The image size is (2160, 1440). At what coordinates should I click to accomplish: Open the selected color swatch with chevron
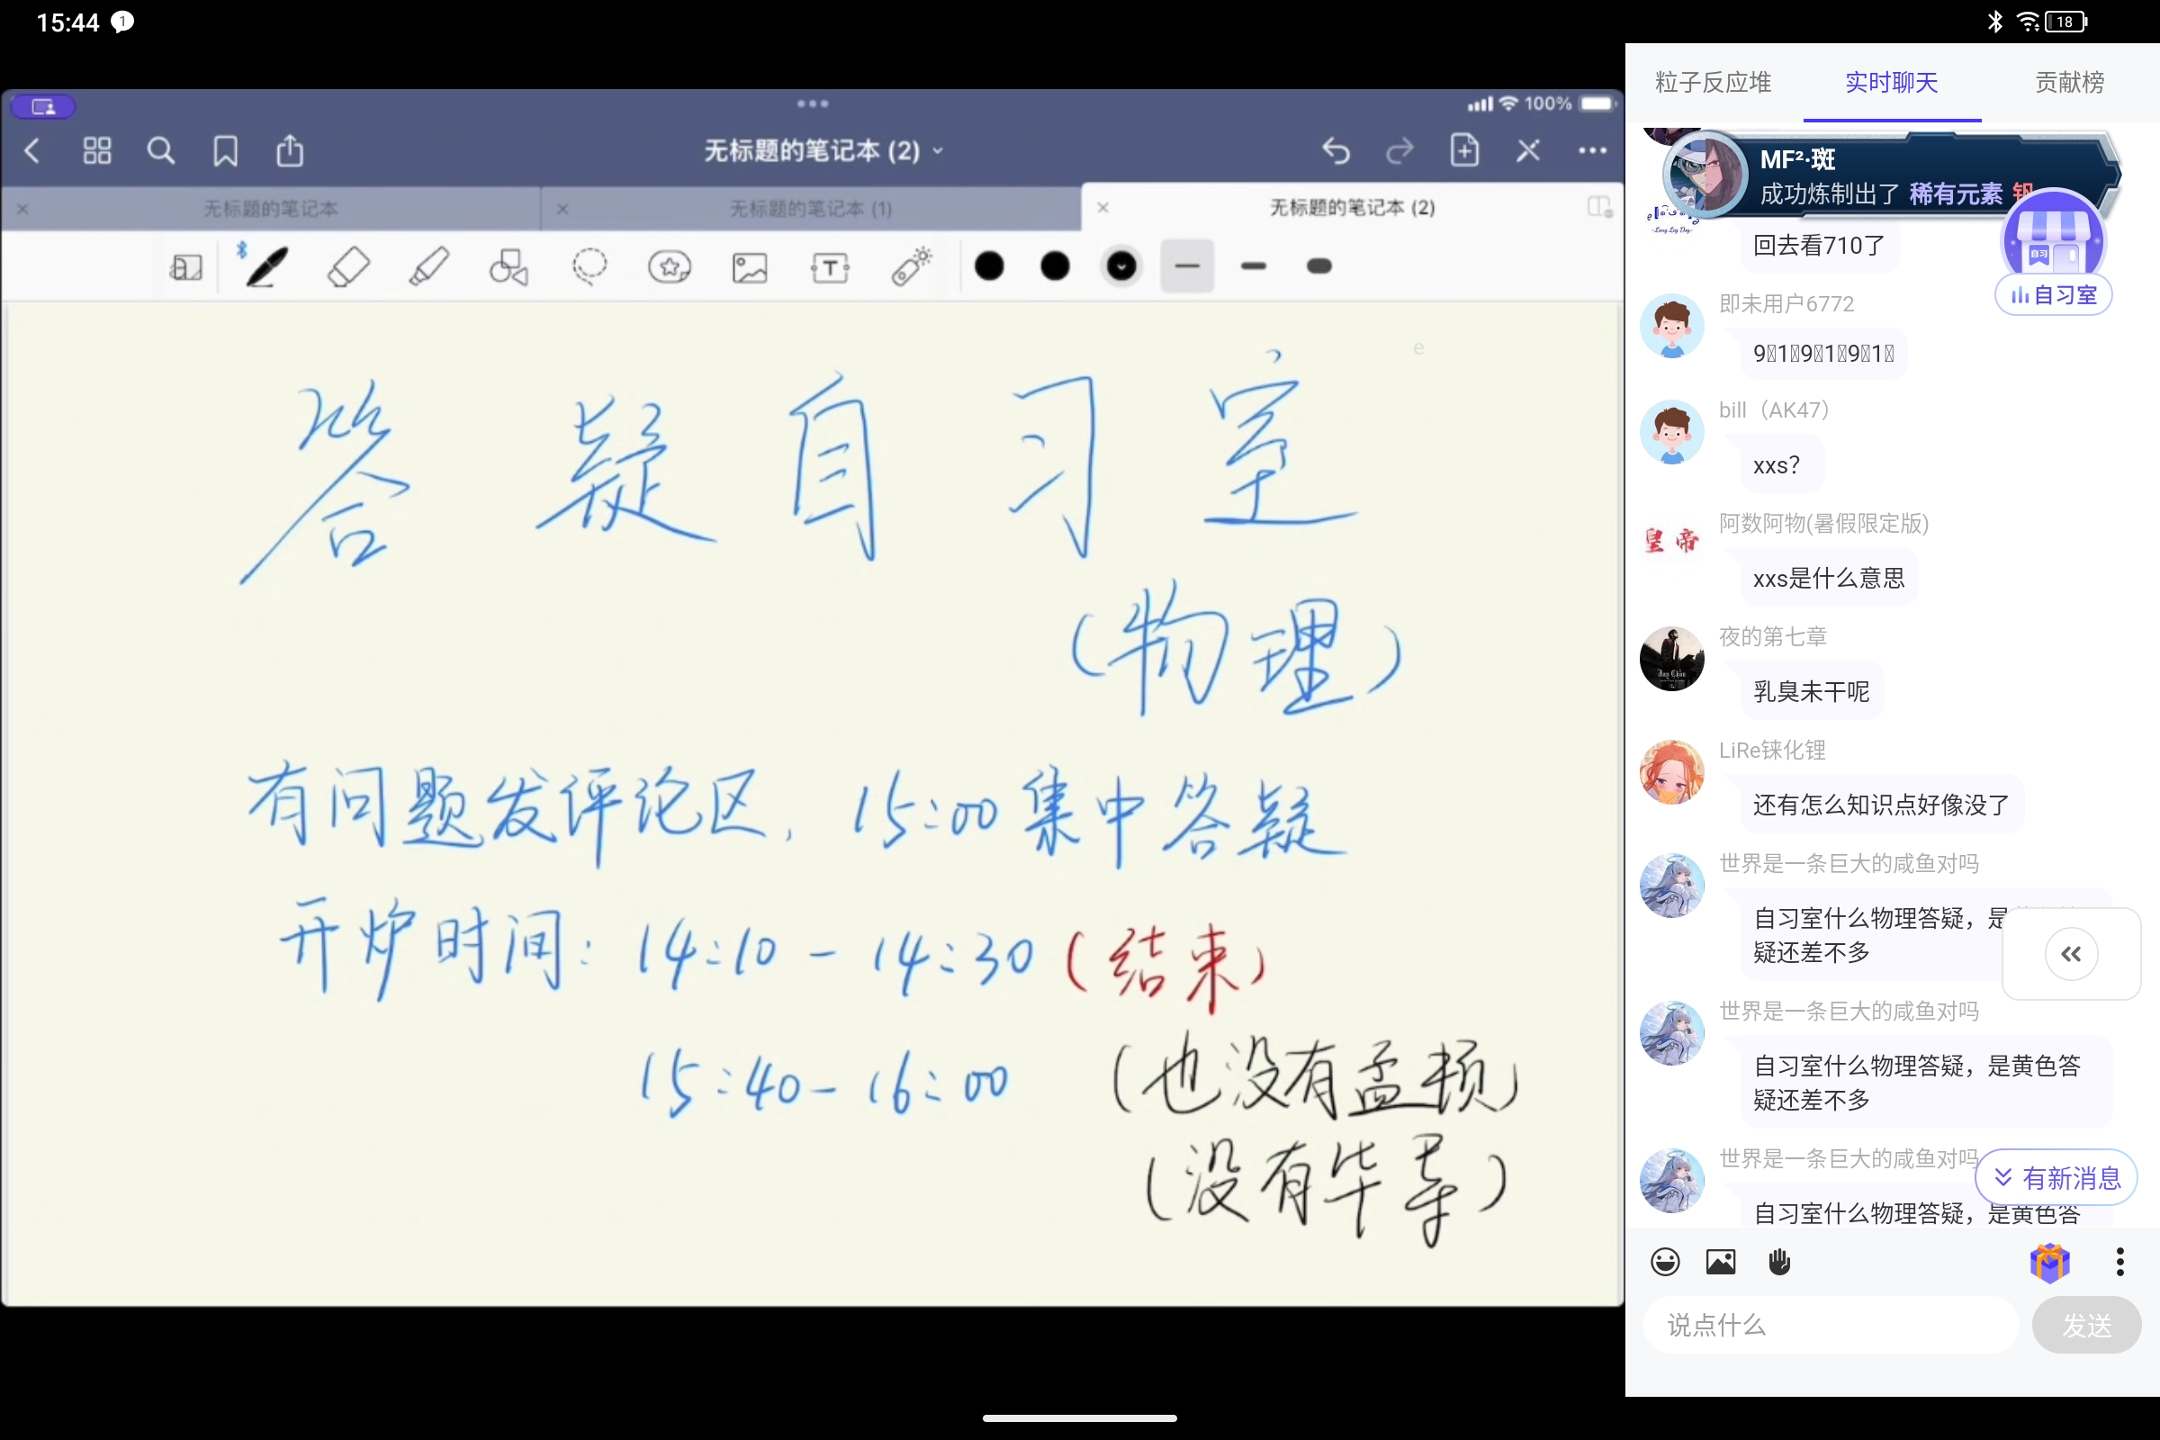pyautogui.click(x=1121, y=266)
